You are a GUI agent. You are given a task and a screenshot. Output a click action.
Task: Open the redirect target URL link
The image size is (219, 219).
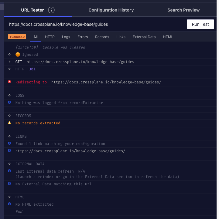[106, 82]
